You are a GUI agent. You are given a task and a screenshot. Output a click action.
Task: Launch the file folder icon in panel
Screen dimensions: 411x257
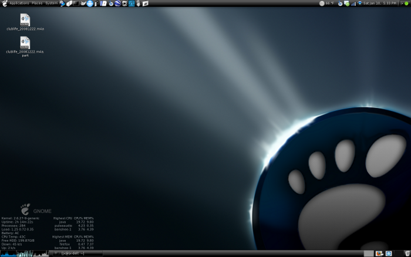[x=145, y=4]
